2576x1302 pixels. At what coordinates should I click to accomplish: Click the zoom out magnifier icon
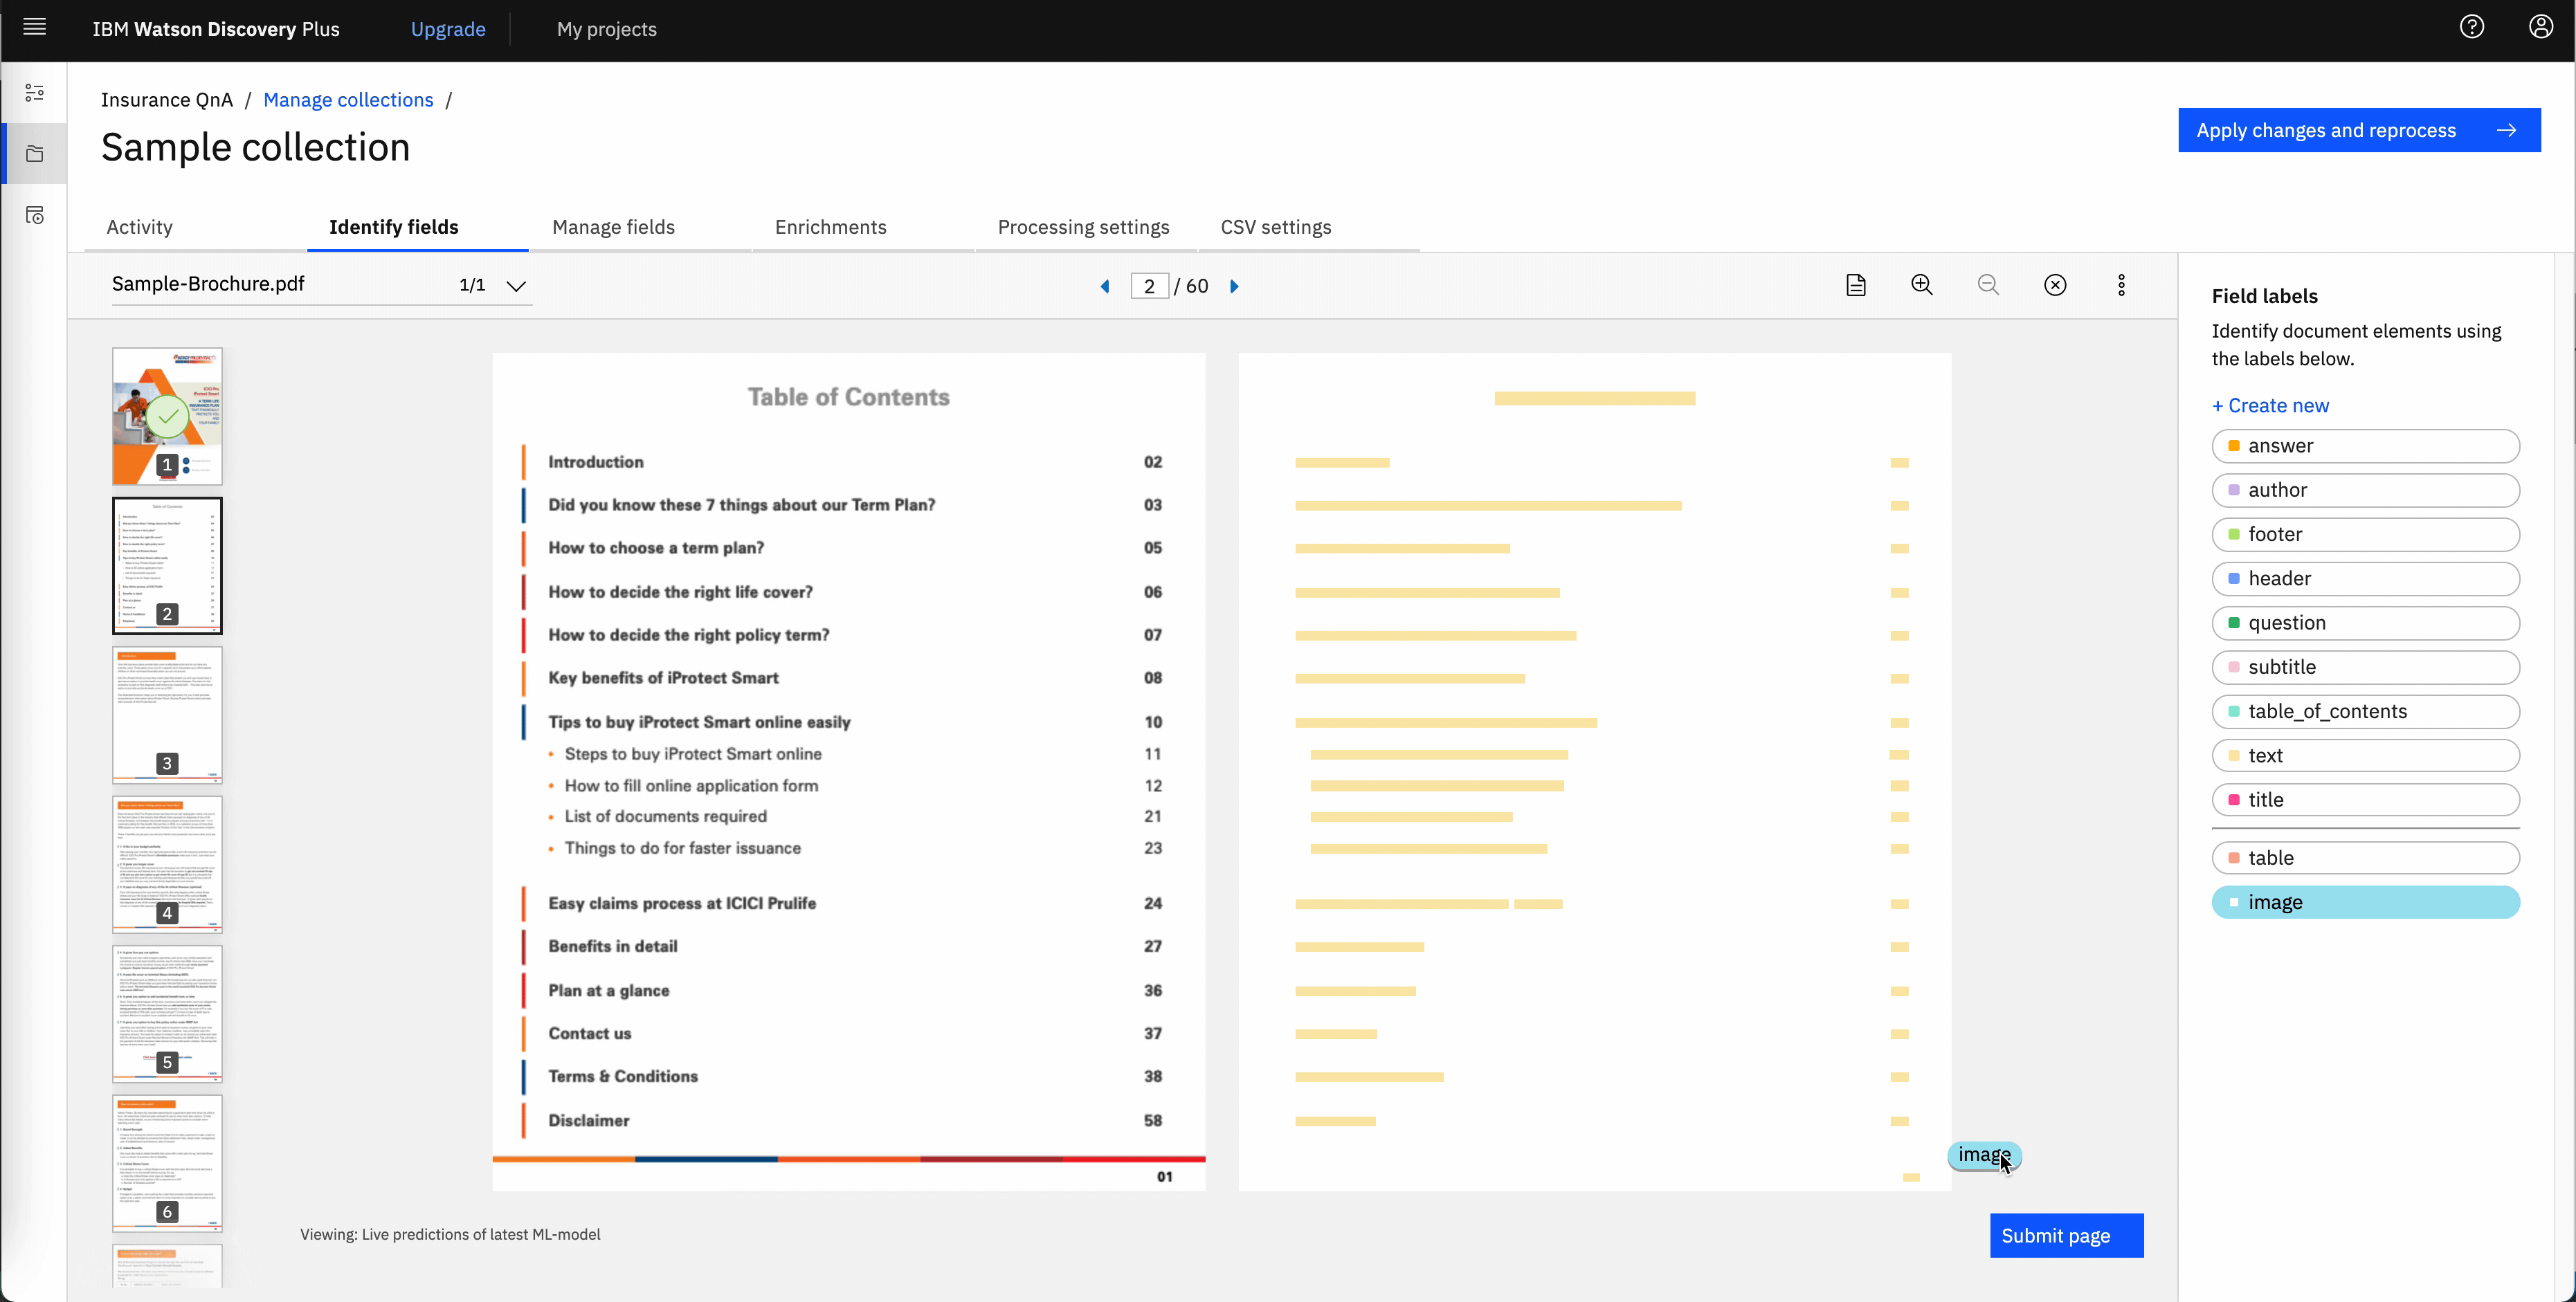[1988, 285]
